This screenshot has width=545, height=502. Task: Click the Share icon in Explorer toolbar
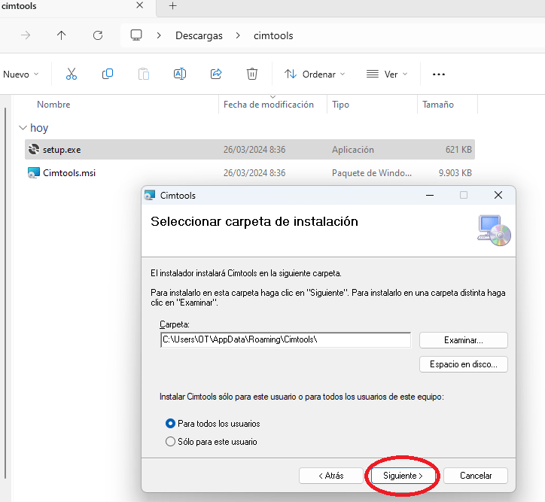coord(216,74)
